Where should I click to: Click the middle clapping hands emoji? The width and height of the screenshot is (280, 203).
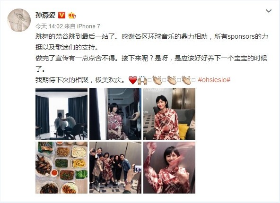click(172, 80)
